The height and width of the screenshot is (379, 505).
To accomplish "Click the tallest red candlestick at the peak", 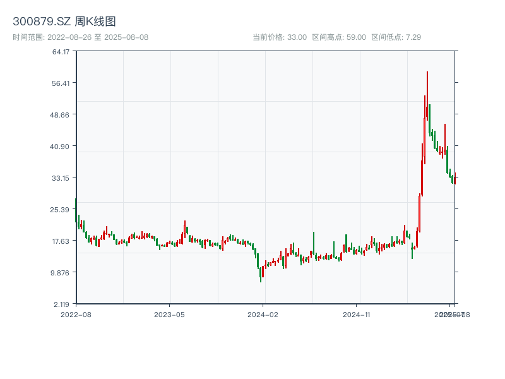I will click(427, 96).
